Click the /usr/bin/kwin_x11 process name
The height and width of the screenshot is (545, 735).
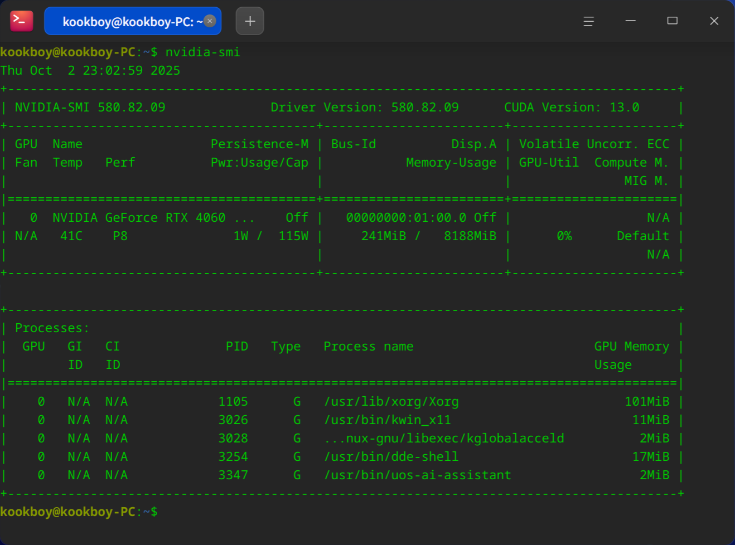(x=388, y=420)
